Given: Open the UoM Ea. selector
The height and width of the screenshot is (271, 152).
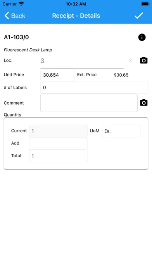Looking at the screenshot, I should pos(121,131).
